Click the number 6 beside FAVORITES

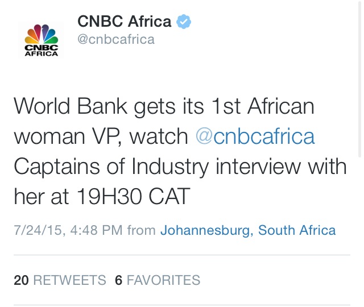(x=119, y=280)
